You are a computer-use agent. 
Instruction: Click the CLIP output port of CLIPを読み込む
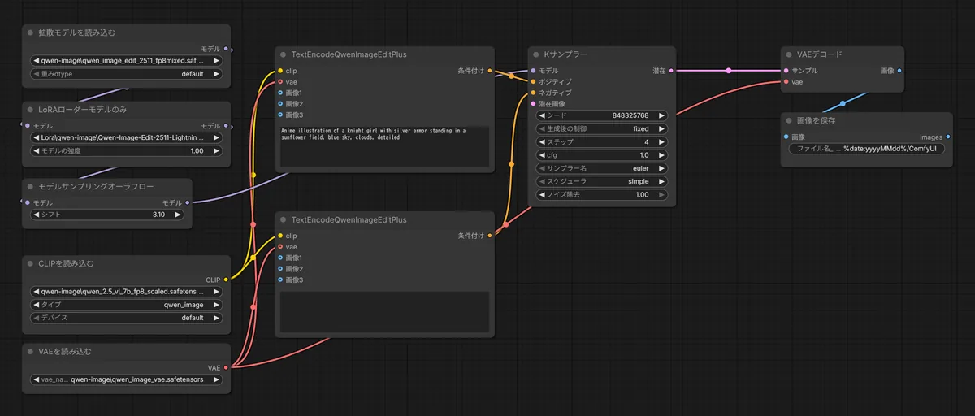tap(225, 279)
